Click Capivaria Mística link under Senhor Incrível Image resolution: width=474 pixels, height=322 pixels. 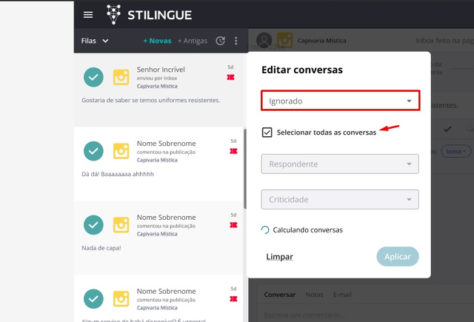(x=157, y=86)
